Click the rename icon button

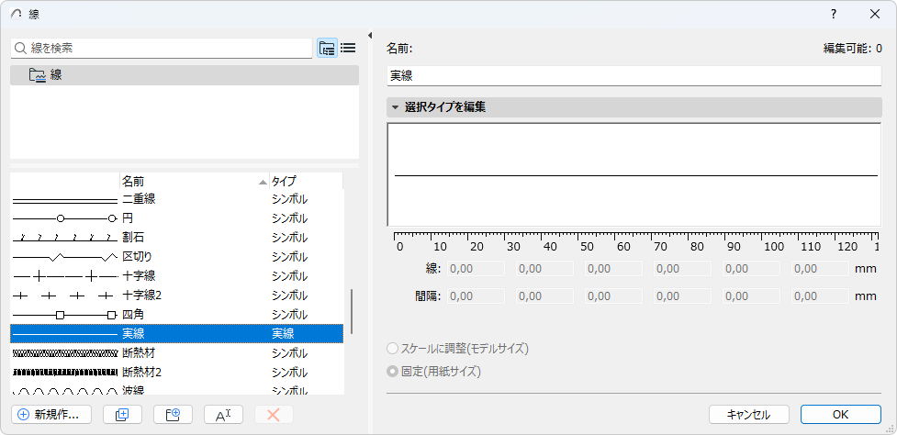coord(223,415)
